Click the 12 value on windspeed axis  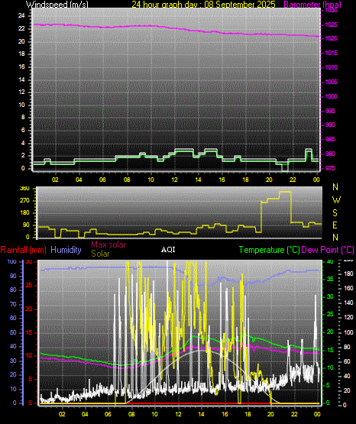pyautogui.click(x=21, y=92)
